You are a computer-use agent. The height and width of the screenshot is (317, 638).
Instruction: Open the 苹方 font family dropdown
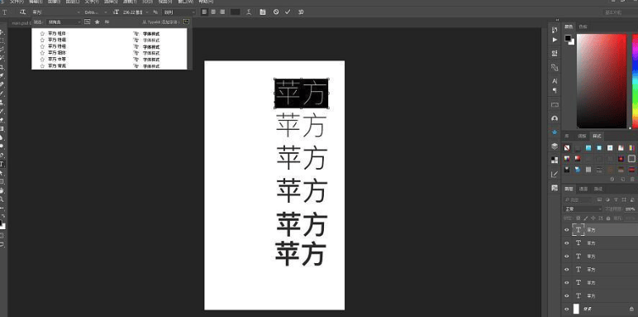pos(55,12)
